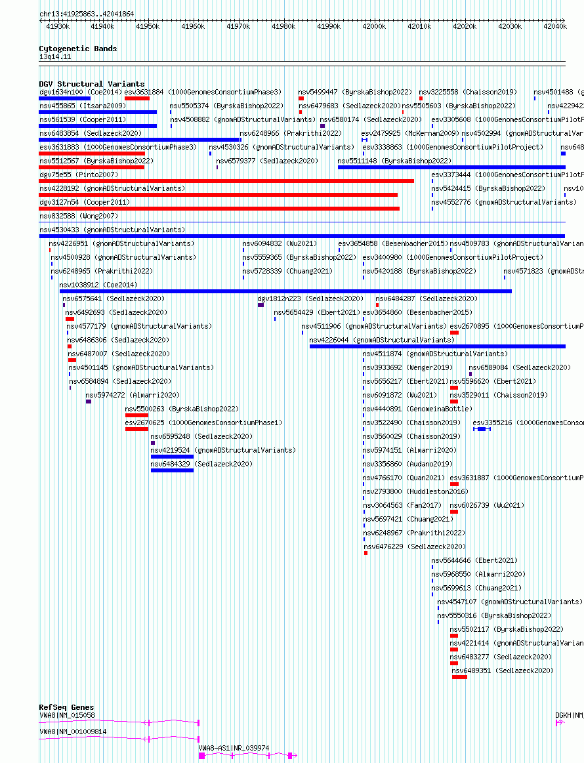Click the blue bracket glyph under esv2479925

(365, 140)
